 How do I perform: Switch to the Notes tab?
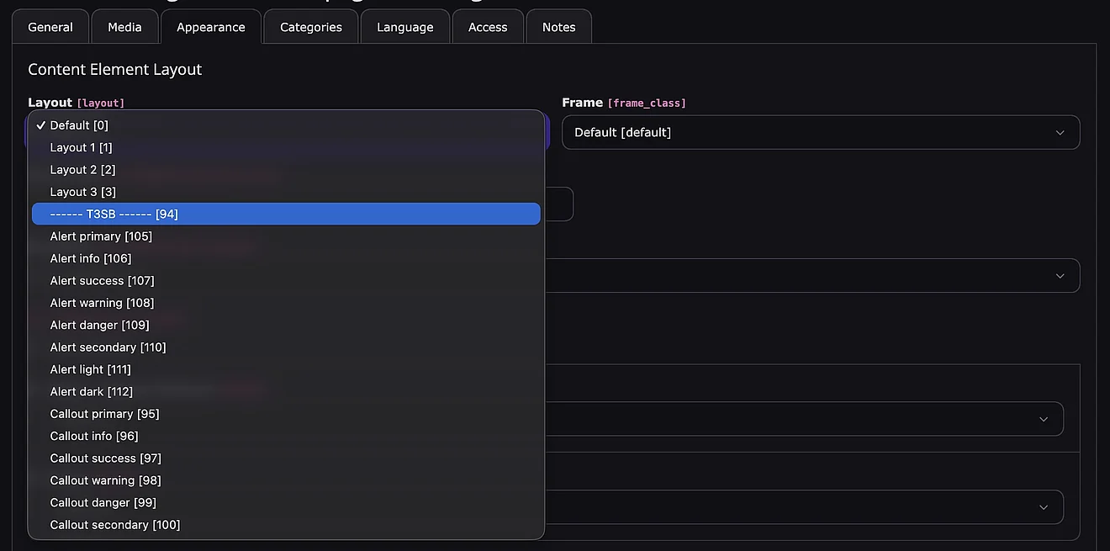point(558,27)
